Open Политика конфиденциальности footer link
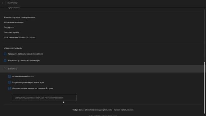The image size is (206, 116). 99,110
